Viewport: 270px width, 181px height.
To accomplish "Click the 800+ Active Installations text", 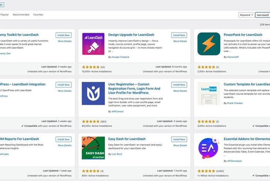I will coord(95,176).
